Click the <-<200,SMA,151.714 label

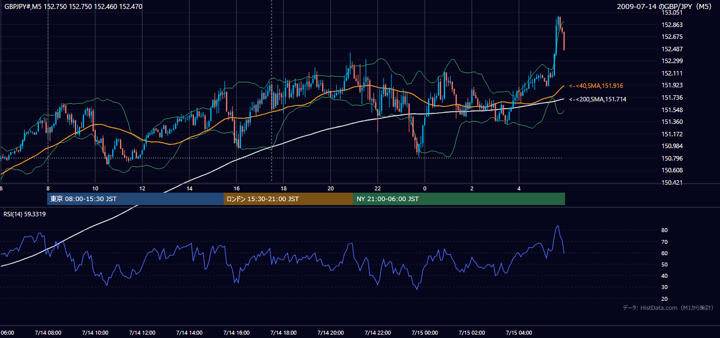[x=598, y=99]
